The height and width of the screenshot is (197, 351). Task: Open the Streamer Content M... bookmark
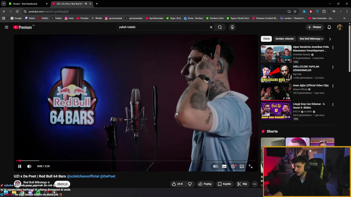265,18
